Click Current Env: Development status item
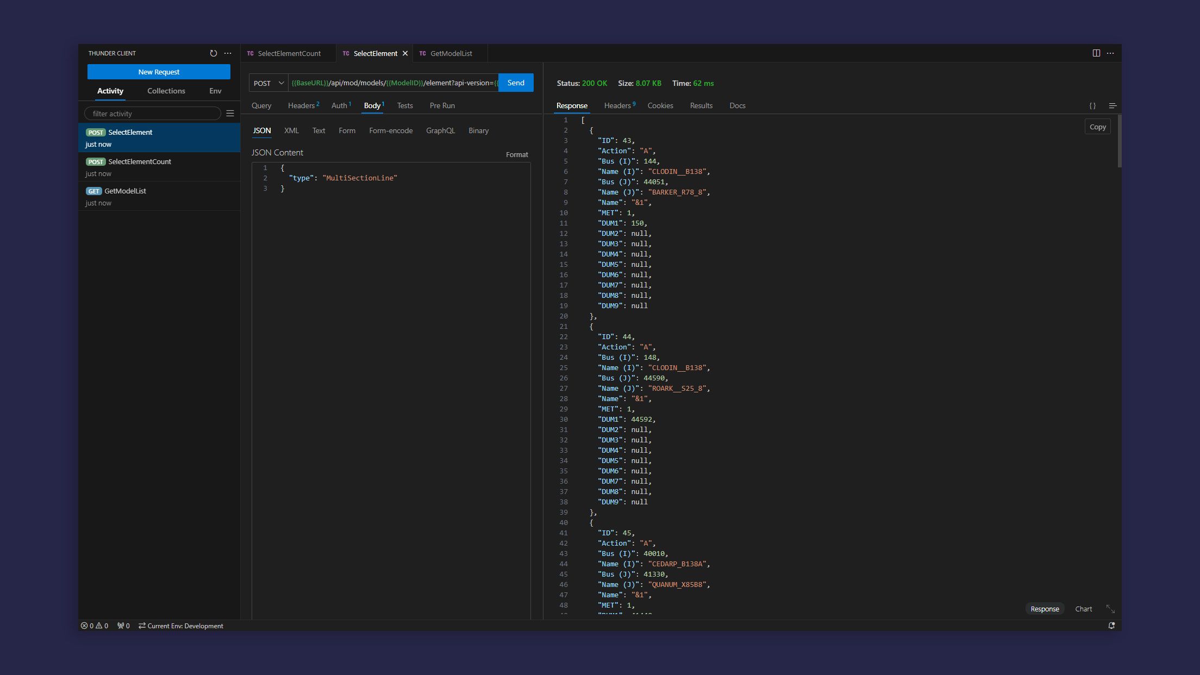The image size is (1200, 675). (181, 626)
